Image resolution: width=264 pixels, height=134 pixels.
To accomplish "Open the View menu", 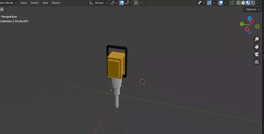I will click(24, 3).
